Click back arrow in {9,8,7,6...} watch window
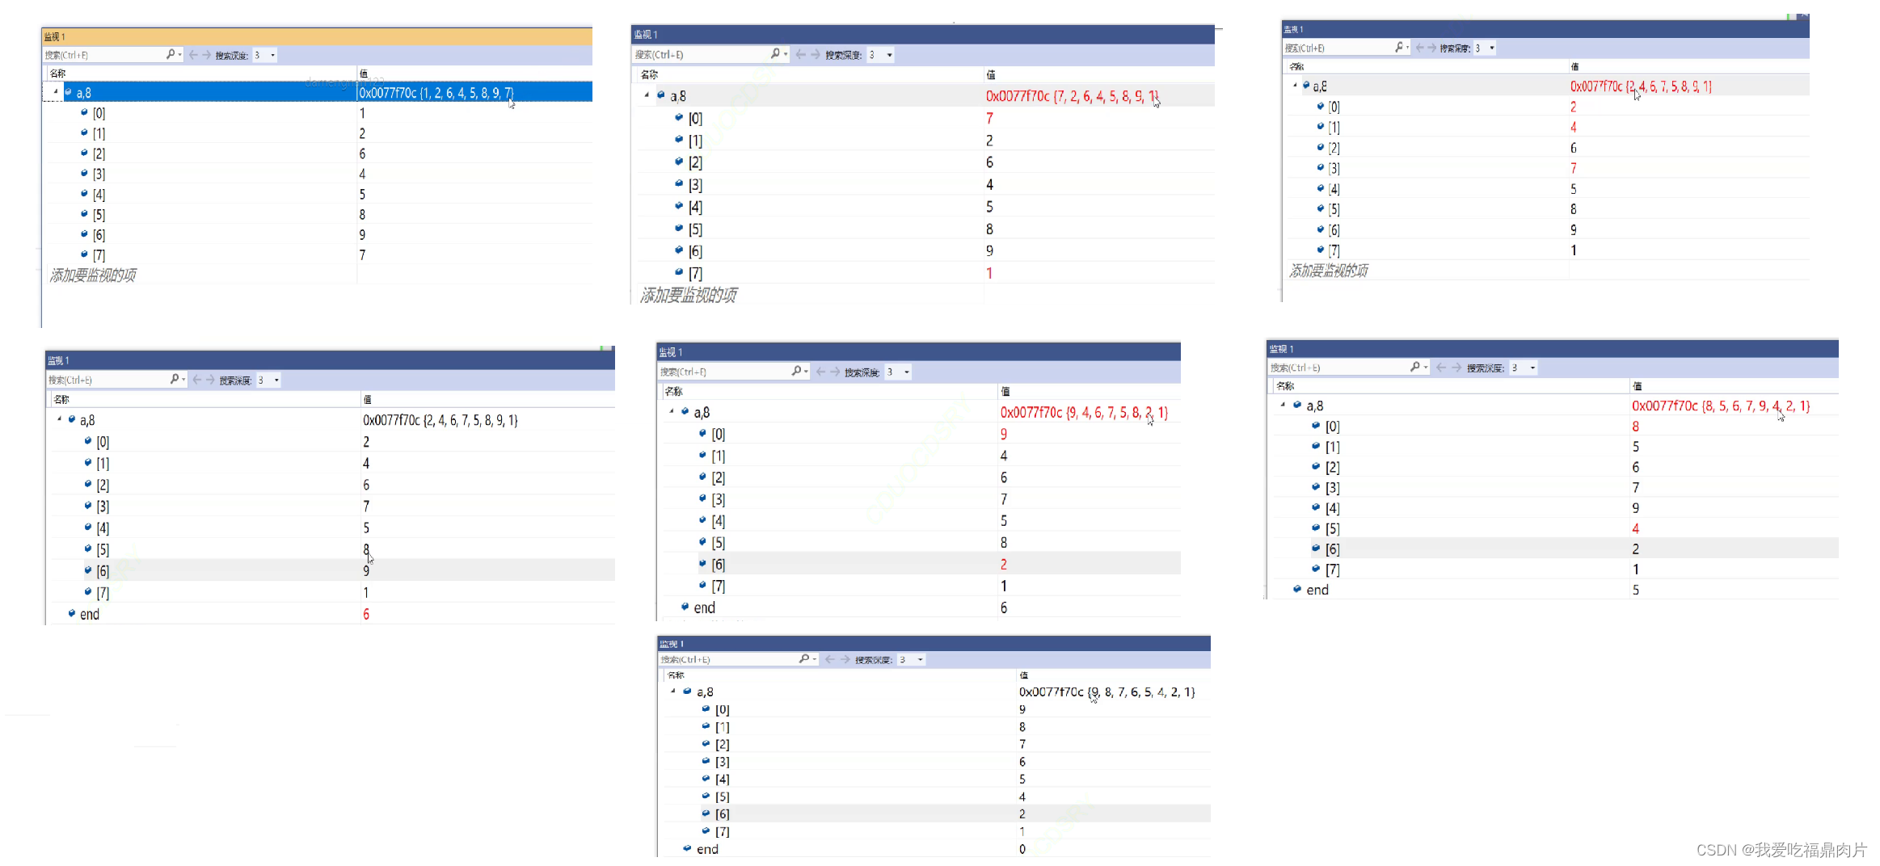The height and width of the screenshot is (866, 1880). tap(830, 660)
